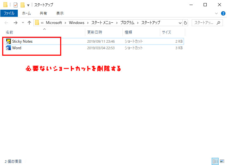The width and height of the screenshot is (227, 165).
Task: Refresh the current folder
Action: pos(185,23)
